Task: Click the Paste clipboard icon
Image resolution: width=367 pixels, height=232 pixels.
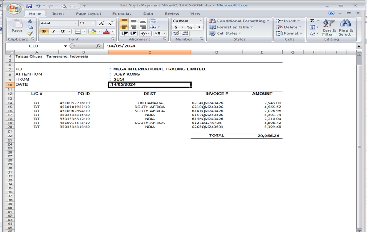Action: [17, 24]
